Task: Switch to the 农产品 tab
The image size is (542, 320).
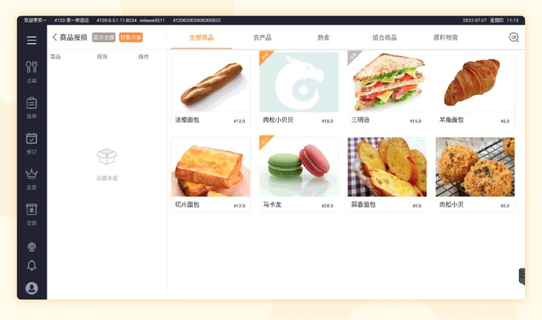Action: [262, 37]
